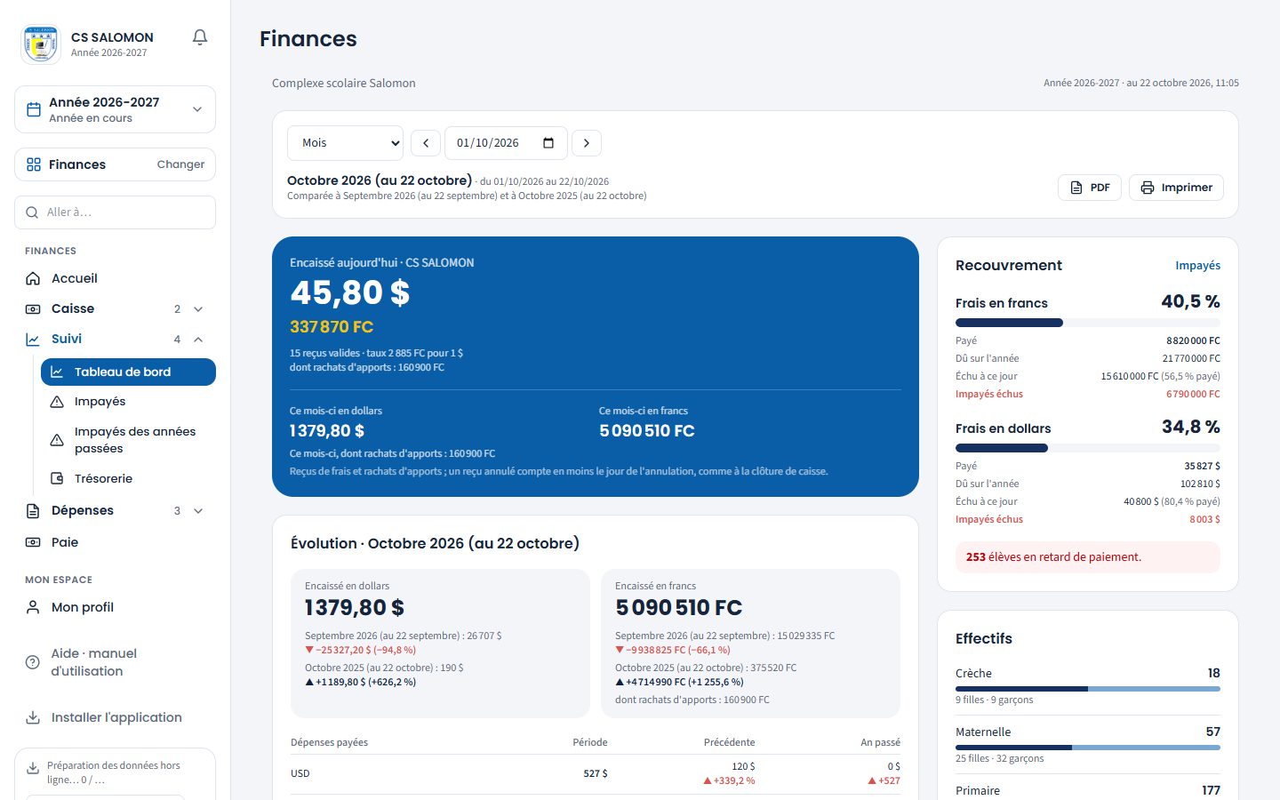The image size is (1280, 800).
Task: Click calendar icon beside Année 2026-2027
Action: point(34,109)
